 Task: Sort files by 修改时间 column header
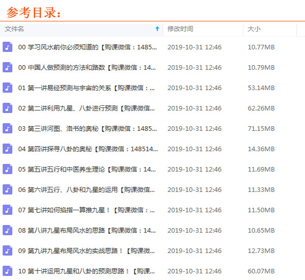pos(180,29)
